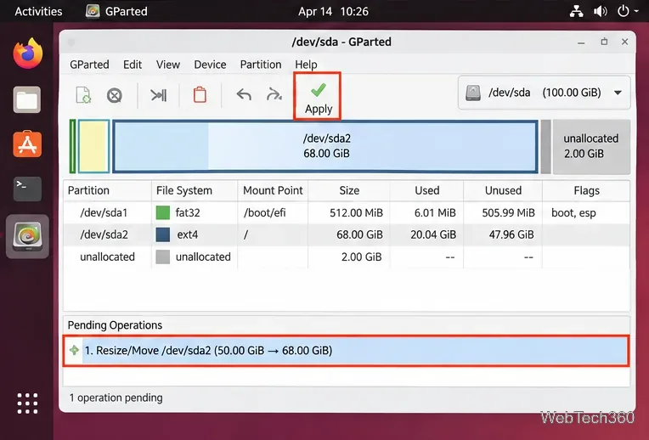Undo the last operation
The image size is (649, 440).
point(244,95)
